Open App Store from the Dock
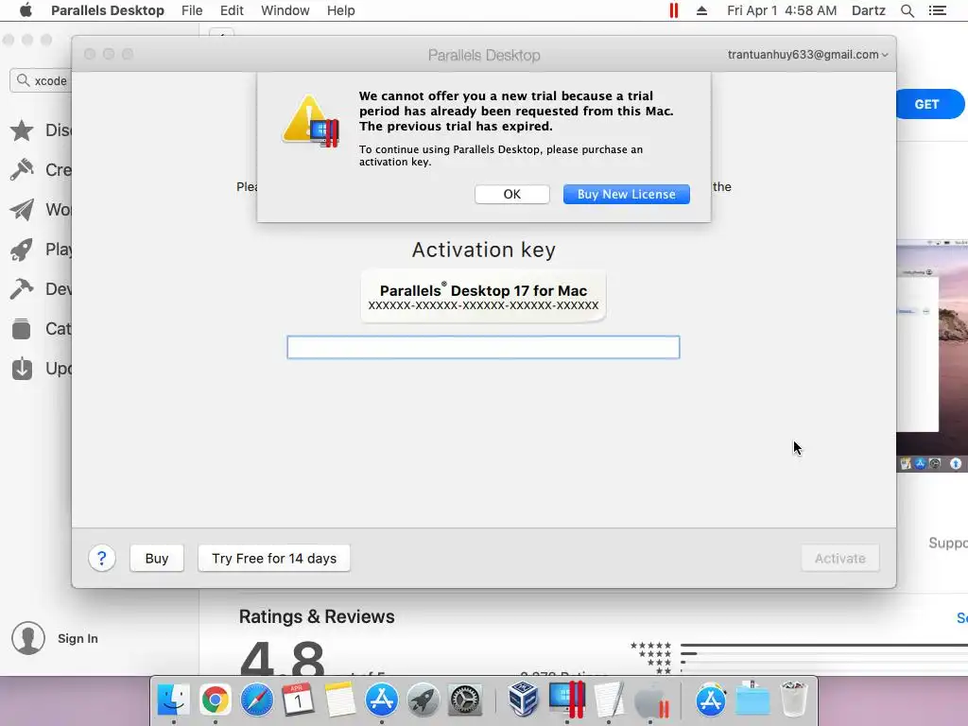Image resolution: width=968 pixels, height=726 pixels. click(382, 700)
